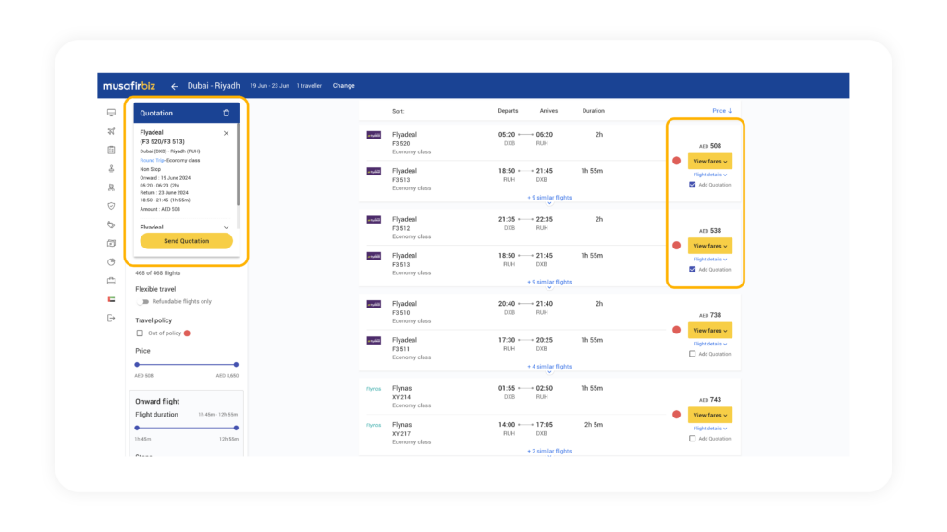Show +9 similar flights under F3 512
This screenshot has width=947, height=532.
[549, 283]
